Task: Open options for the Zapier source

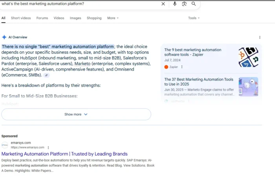Action: (x=182, y=67)
